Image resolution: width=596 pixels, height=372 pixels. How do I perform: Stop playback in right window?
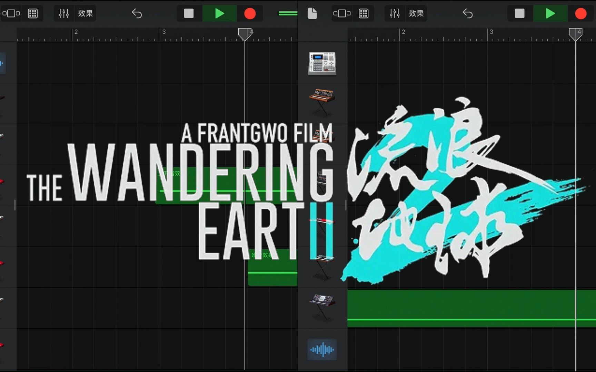pyautogui.click(x=519, y=13)
